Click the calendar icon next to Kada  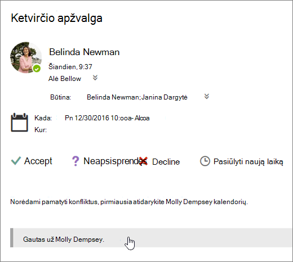19,123
